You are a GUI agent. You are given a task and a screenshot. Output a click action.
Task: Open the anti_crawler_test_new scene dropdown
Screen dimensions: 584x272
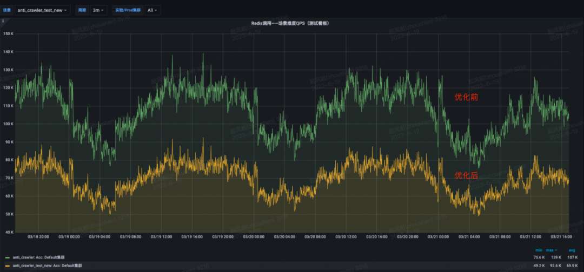(43, 10)
